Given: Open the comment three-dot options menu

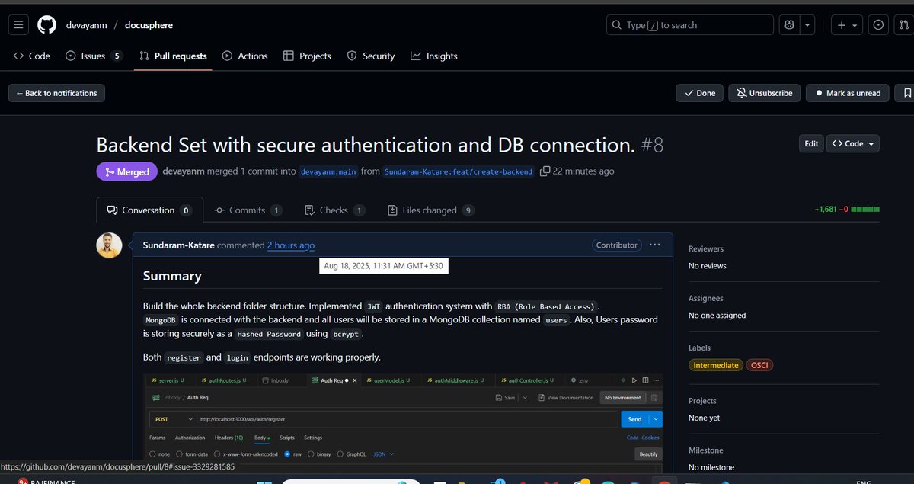Looking at the screenshot, I should [x=655, y=245].
